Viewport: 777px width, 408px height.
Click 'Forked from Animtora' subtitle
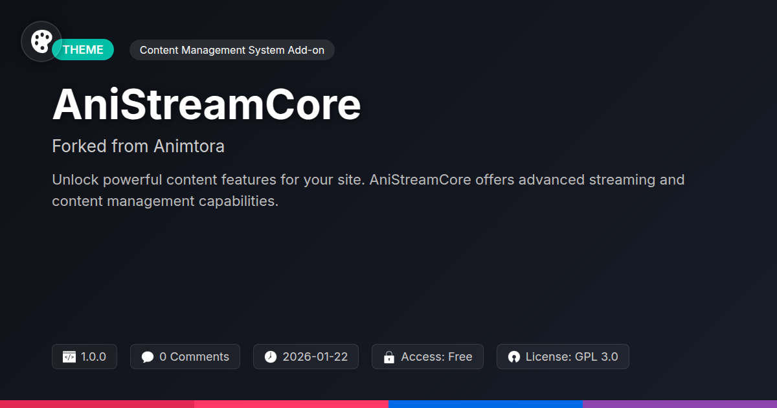click(138, 146)
